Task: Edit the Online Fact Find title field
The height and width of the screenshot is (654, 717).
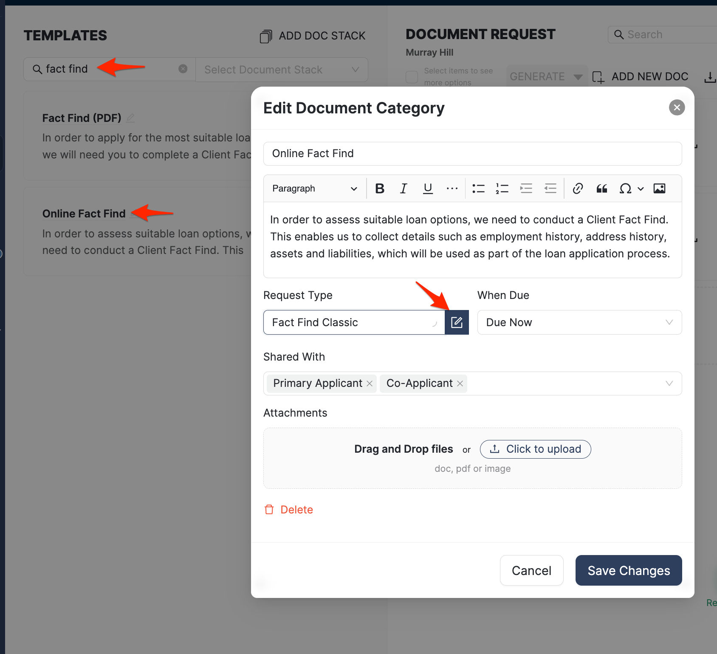Action: pyautogui.click(x=472, y=154)
